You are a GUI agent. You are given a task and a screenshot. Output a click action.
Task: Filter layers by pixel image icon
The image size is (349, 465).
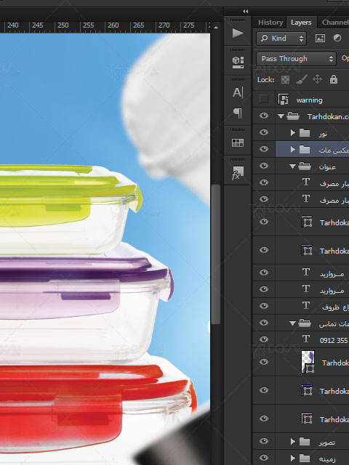[x=320, y=39]
